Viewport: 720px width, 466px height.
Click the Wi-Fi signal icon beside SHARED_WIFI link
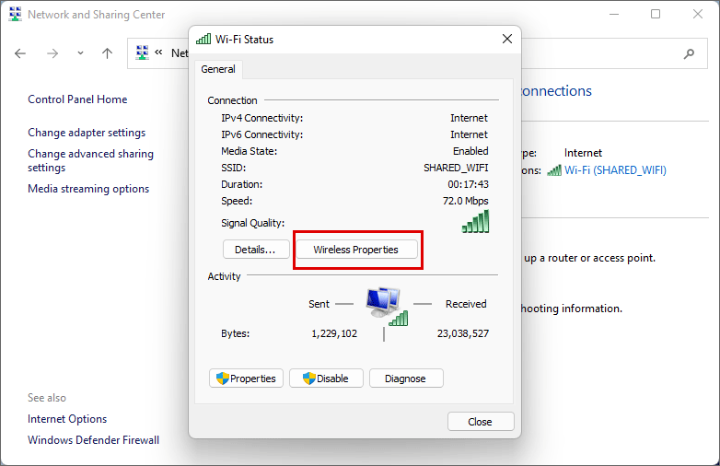(554, 170)
